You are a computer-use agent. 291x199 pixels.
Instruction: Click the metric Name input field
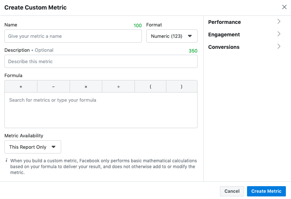(73, 36)
